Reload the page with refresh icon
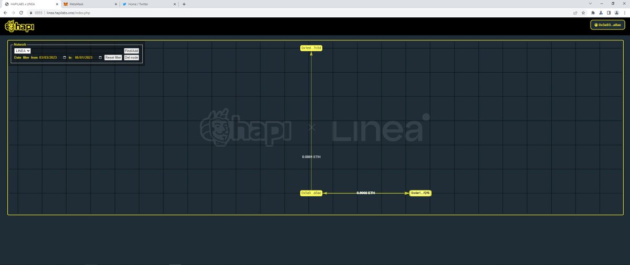Image resolution: width=630 pixels, height=265 pixels. coord(20,13)
